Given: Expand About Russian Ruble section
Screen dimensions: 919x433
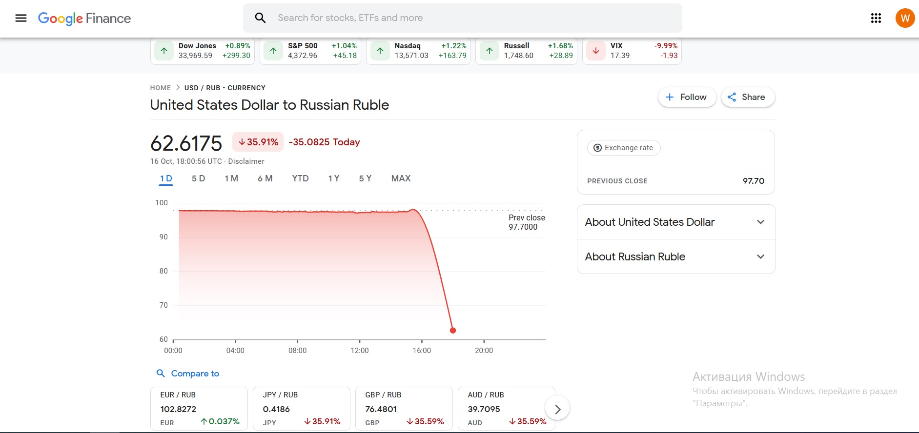Looking at the screenshot, I should 676,256.
